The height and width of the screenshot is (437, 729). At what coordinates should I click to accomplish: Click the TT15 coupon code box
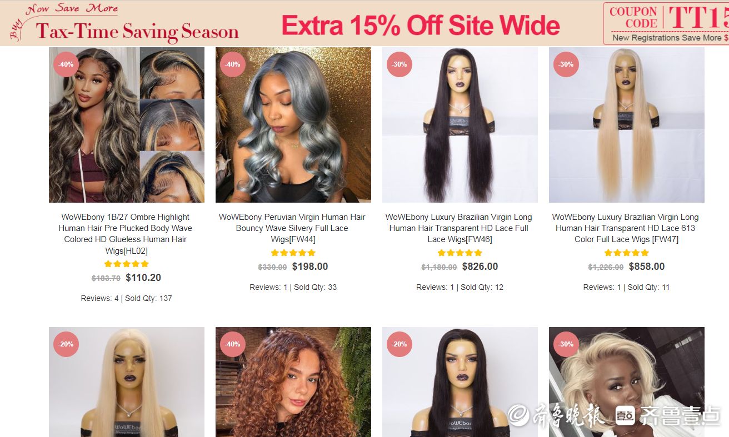pos(666,23)
